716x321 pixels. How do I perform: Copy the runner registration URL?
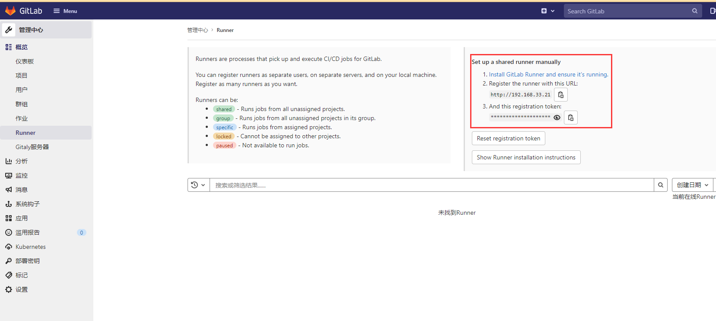[560, 95]
